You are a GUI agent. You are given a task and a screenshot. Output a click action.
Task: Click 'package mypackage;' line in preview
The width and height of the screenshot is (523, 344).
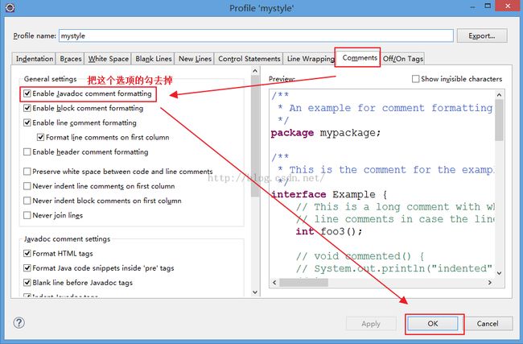(x=326, y=133)
